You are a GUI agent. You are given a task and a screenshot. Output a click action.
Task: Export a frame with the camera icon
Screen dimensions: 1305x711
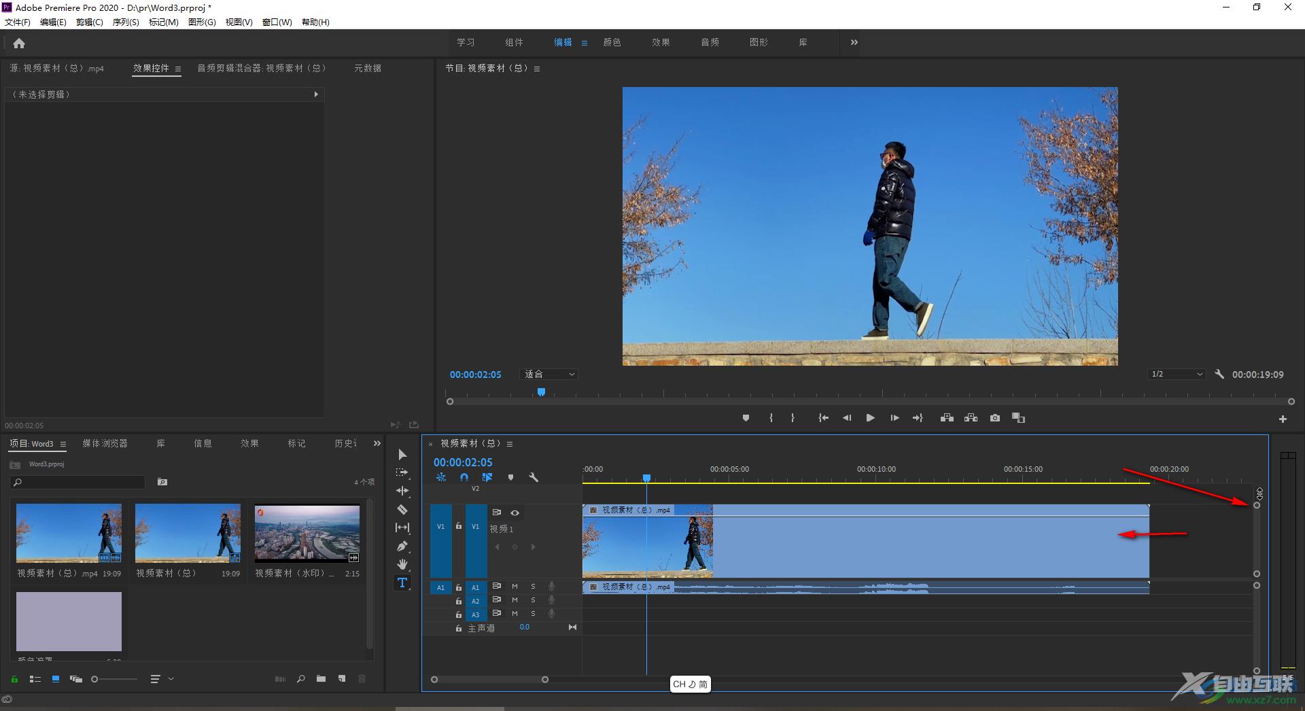(x=995, y=418)
